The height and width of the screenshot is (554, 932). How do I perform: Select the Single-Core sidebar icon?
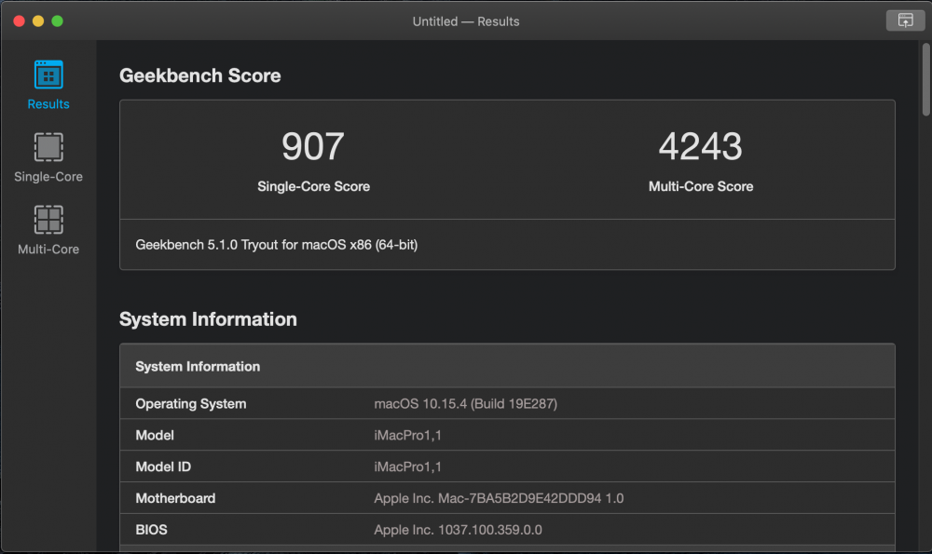click(x=48, y=147)
